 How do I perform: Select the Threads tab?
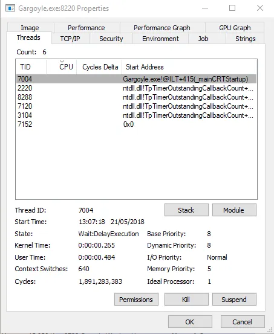click(29, 37)
